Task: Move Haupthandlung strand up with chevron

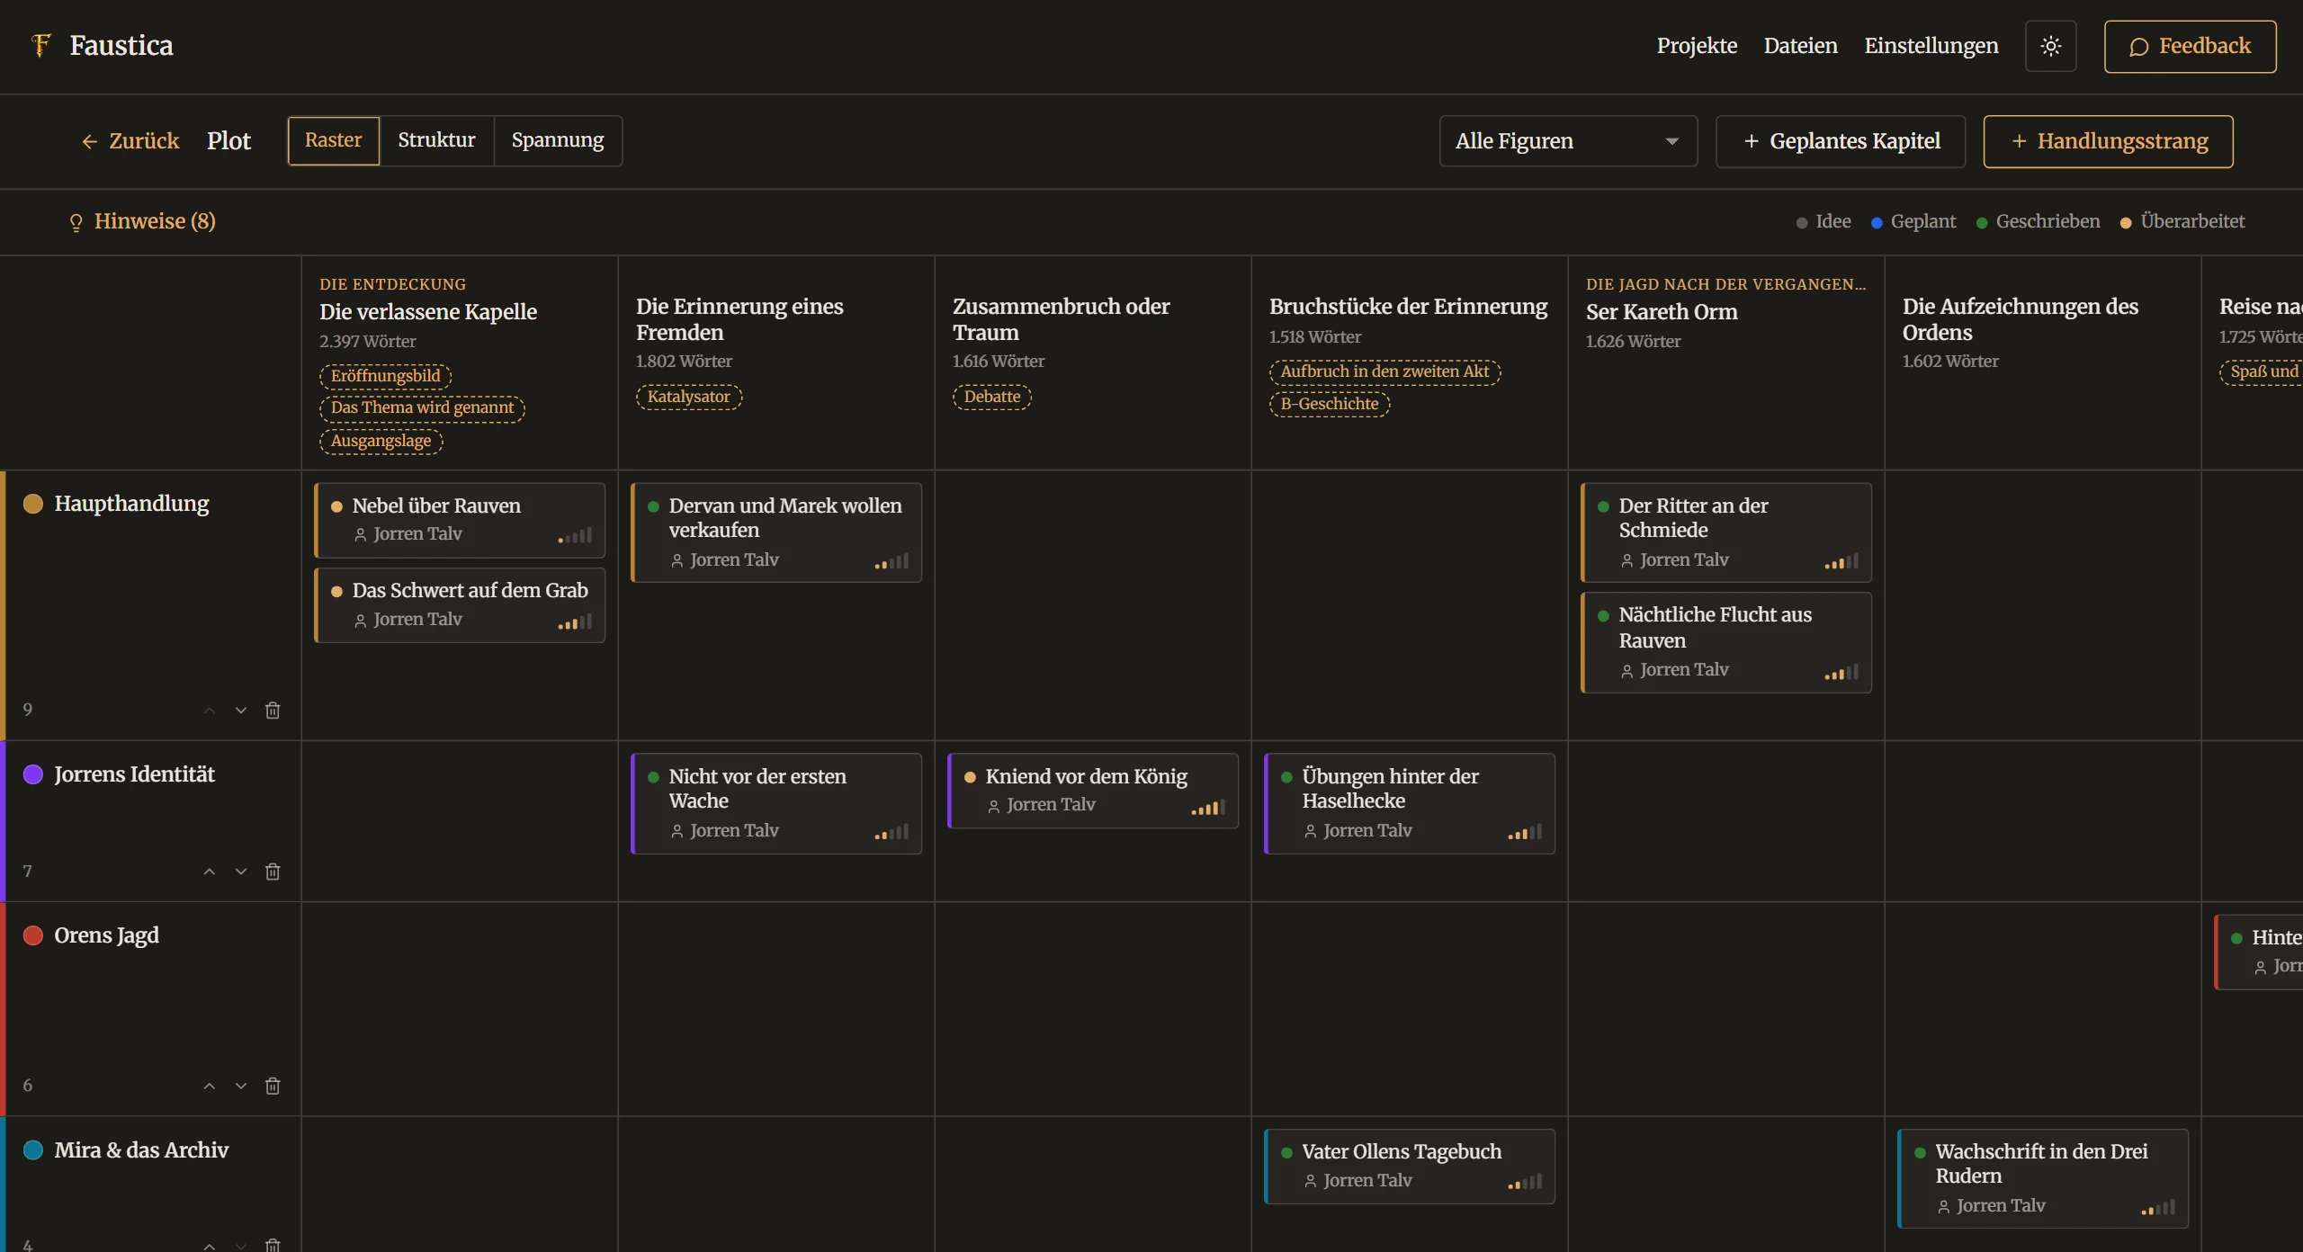Action: pos(210,711)
